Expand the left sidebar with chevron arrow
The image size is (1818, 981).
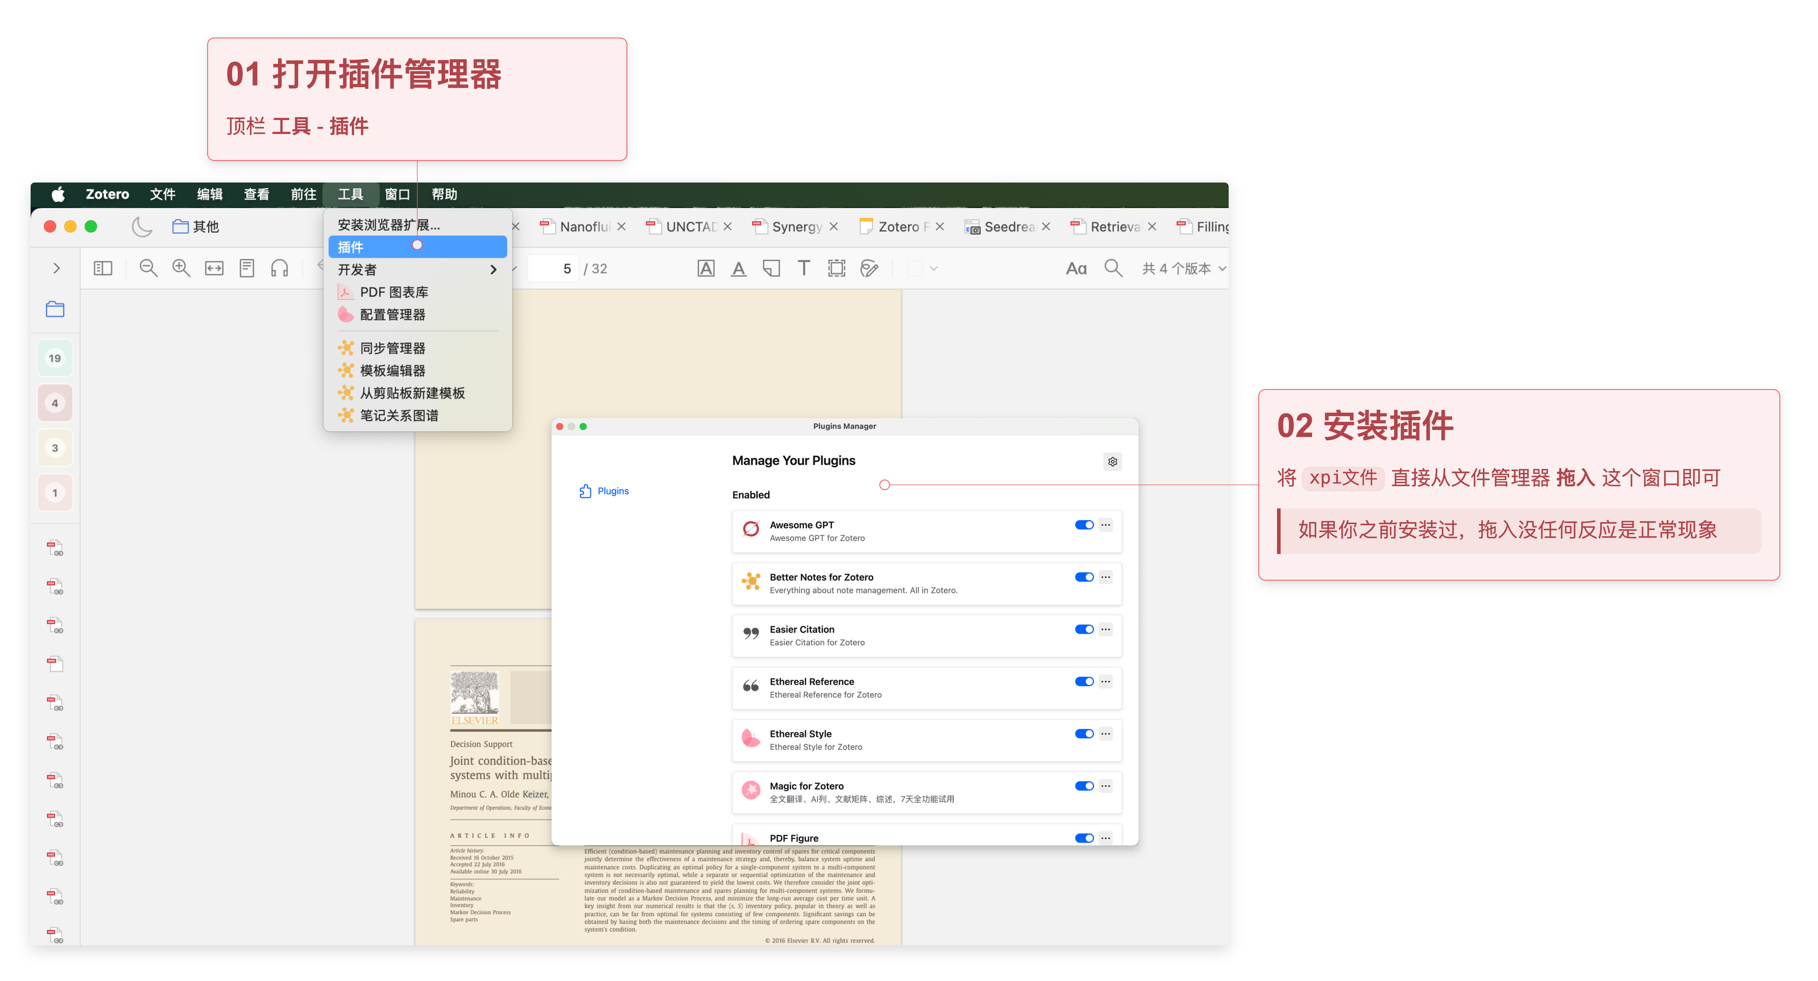(x=56, y=268)
